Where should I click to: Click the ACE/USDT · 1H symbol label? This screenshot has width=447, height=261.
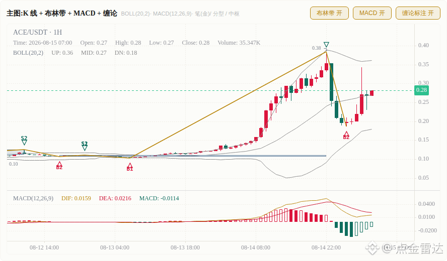pos(37,32)
